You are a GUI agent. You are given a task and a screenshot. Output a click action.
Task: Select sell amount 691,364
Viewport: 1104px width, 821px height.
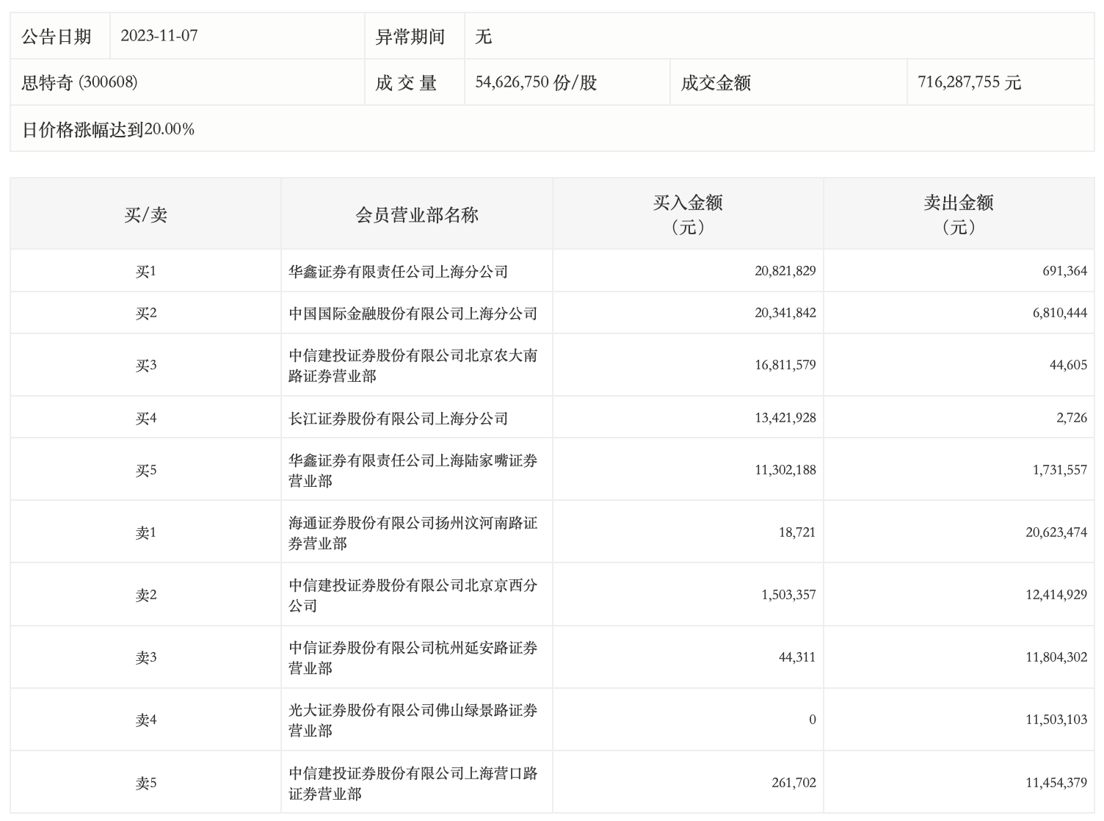(1065, 271)
